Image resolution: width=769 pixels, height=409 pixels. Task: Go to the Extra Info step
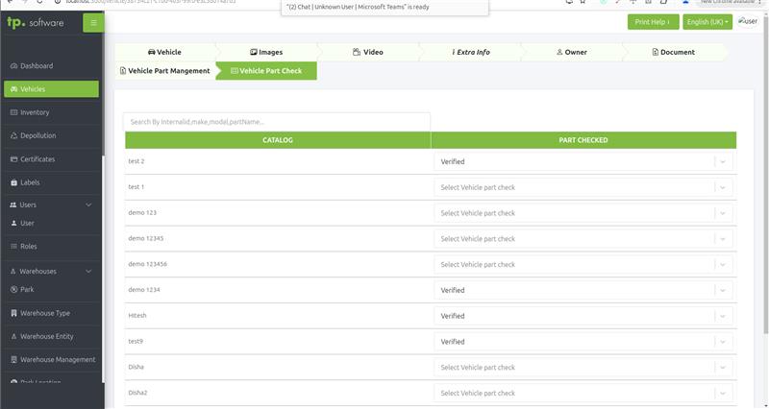tap(470, 52)
